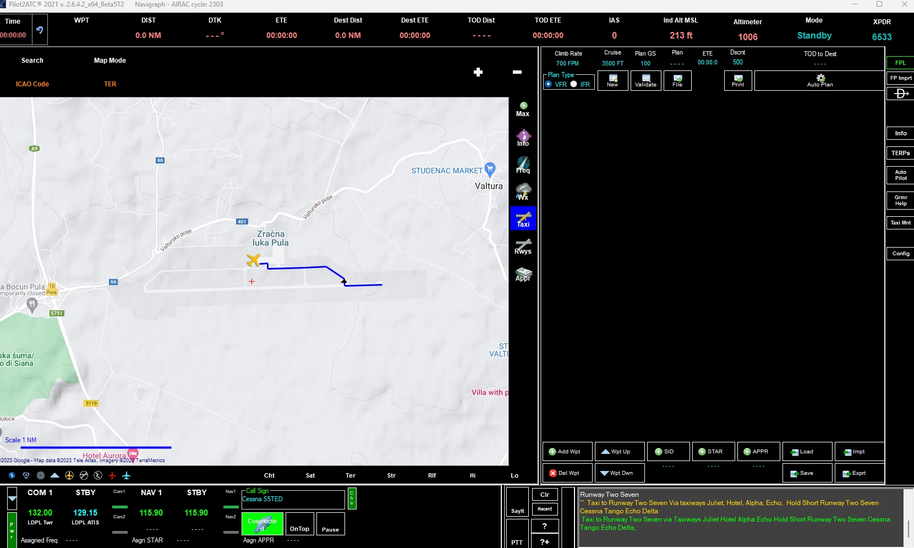The image size is (914, 548).
Task: Save the current flight plan
Action: tap(807, 473)
